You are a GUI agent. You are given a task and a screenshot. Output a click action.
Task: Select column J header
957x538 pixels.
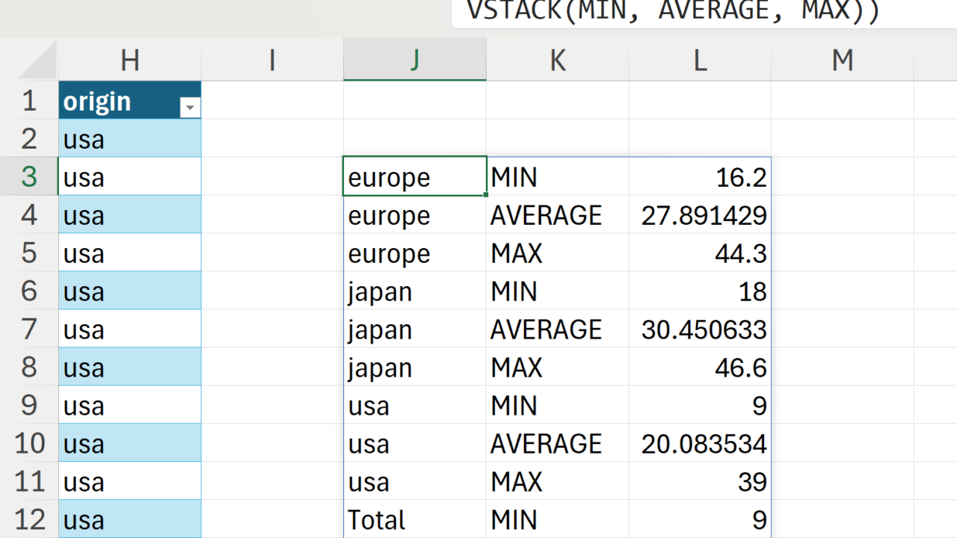coord(414,60)
